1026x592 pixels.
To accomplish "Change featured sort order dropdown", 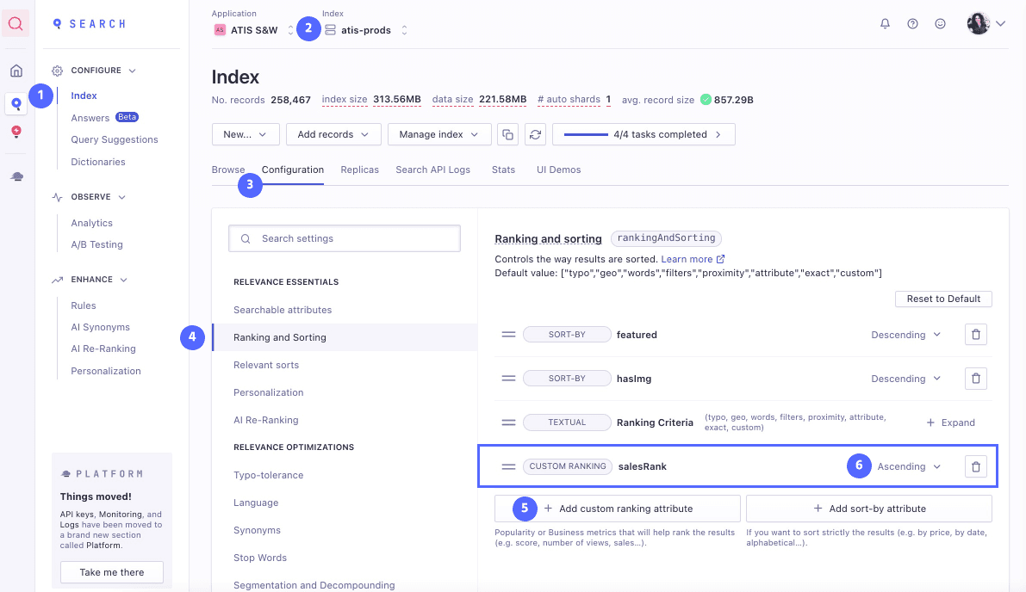I will coord(906,335).
